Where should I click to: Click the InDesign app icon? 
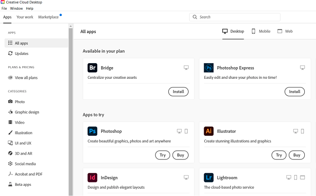point(92,178)
